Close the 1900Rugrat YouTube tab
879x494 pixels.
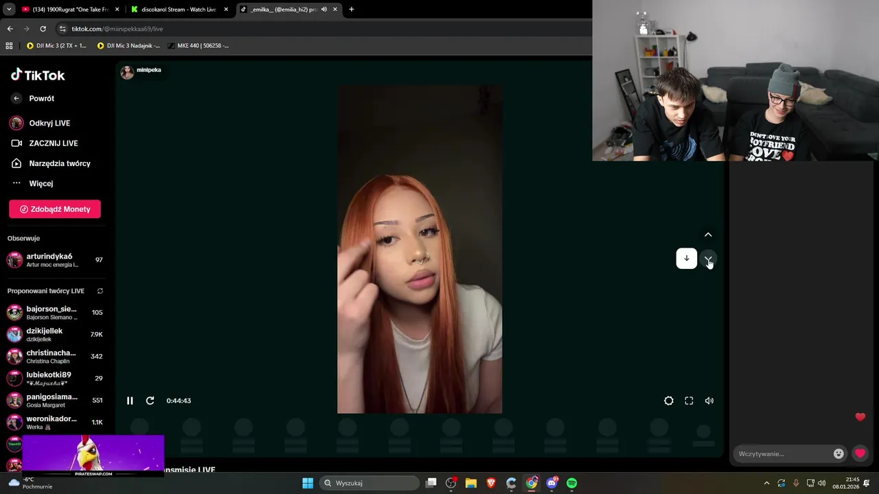117,10
